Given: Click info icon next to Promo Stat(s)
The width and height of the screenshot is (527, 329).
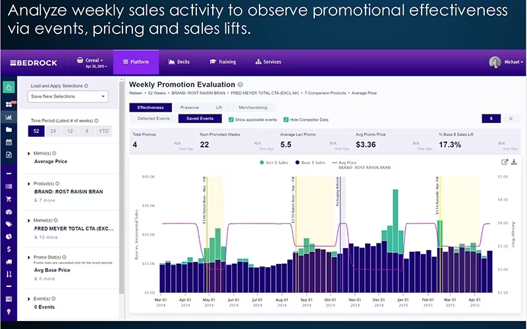Looking at the screenshot, I should (x=64, y=257).
